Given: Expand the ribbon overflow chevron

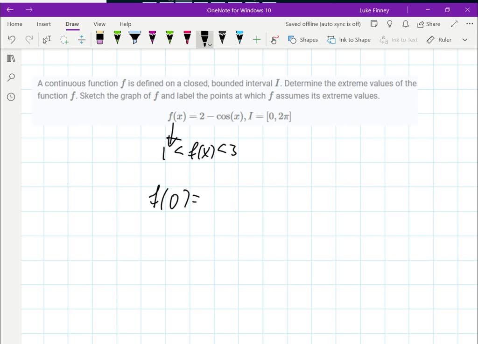Looking at the screenshot, I should pos(464,40).
